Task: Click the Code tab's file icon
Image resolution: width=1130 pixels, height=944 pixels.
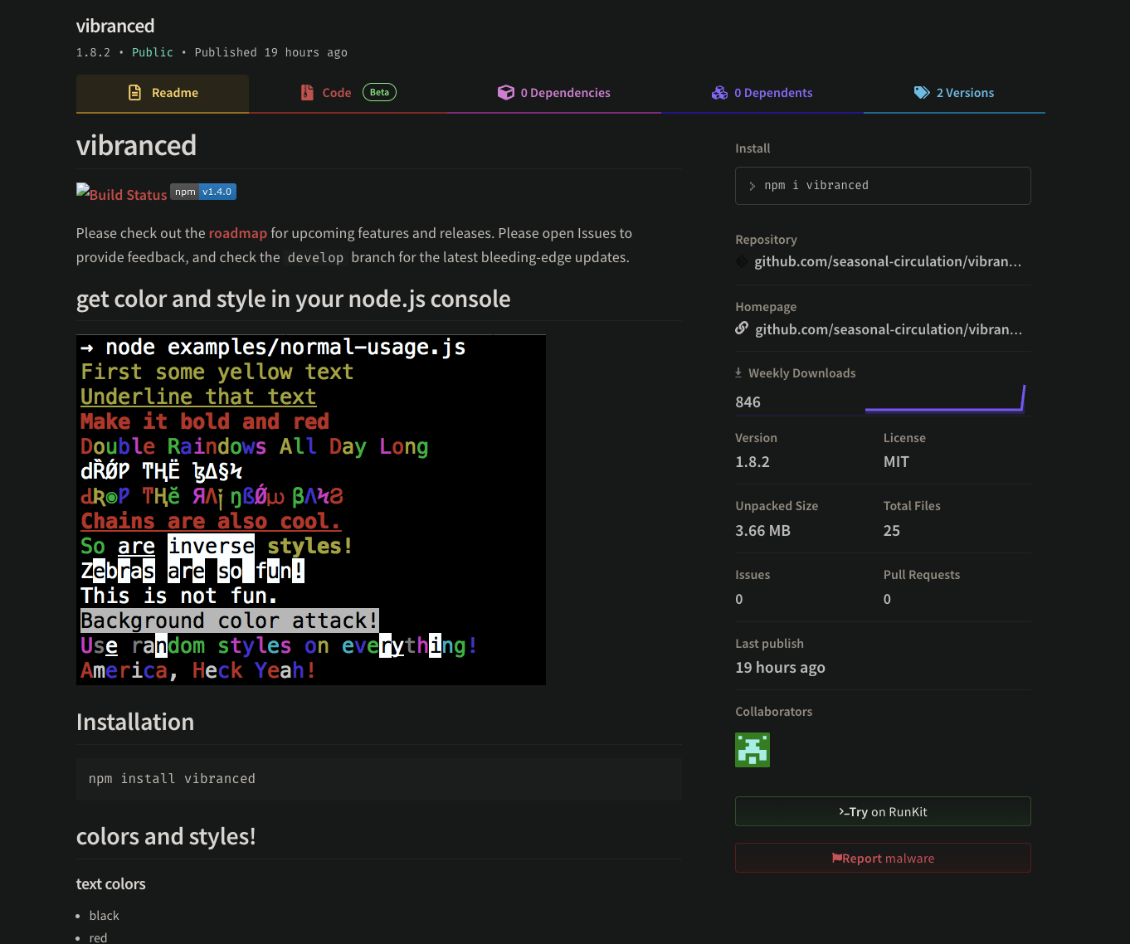Action: (307, 92)
